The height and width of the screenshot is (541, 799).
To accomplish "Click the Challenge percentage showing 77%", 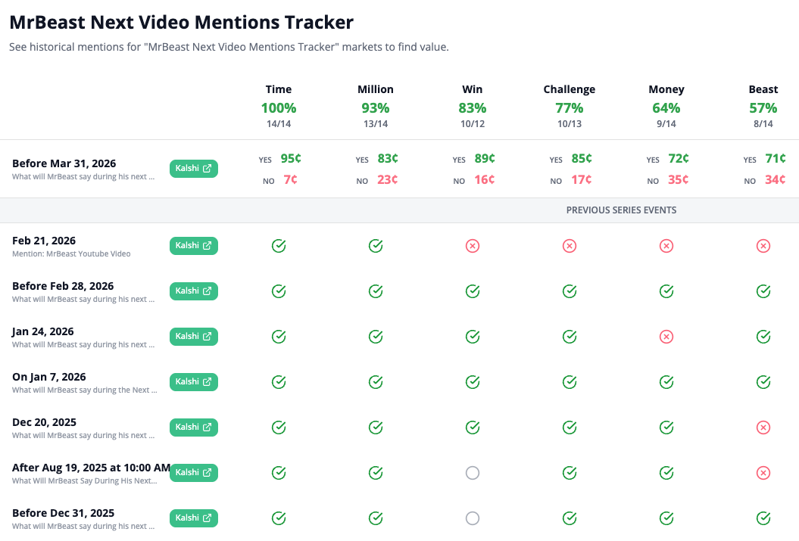I will 570,107.
